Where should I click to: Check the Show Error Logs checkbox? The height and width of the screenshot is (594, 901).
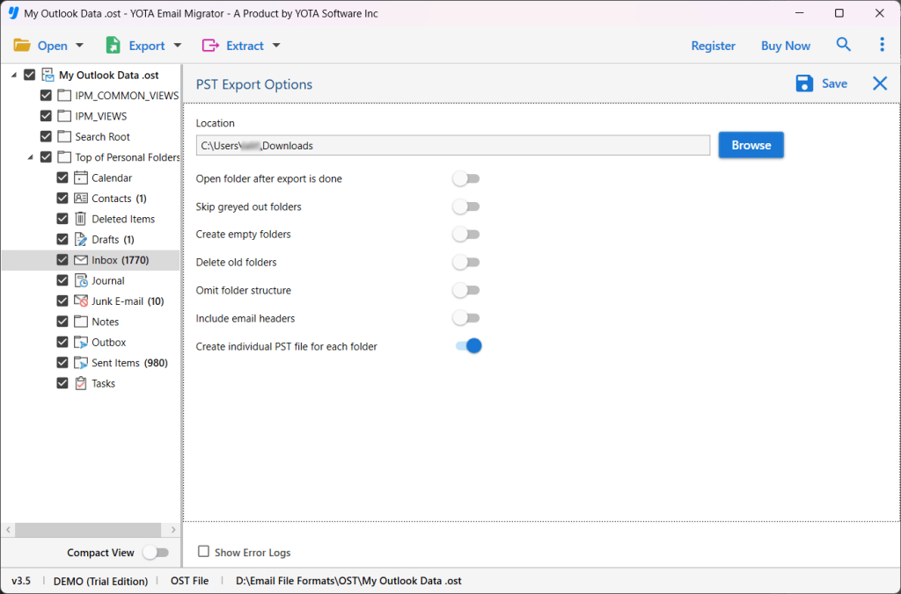[x=203, y=552]
